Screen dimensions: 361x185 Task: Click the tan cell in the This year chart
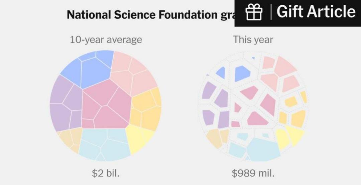pos(214,138)
